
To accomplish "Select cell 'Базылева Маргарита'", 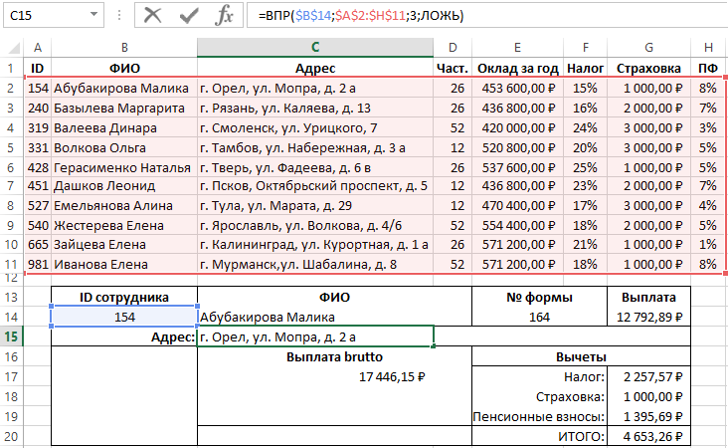I will click(x=124, y=108).
